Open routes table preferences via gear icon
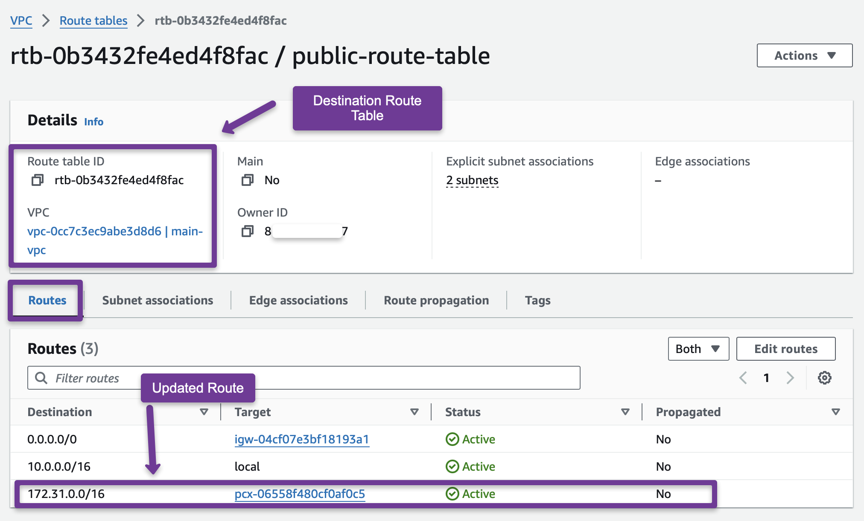Screen dimensions: 864x521 (x=825, y=378)
